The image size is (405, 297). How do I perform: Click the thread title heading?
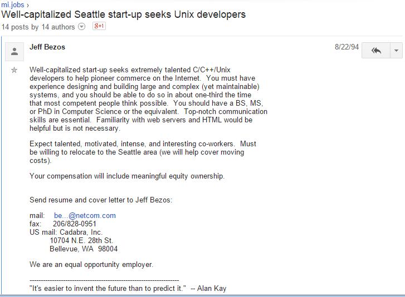click(123, 14)
